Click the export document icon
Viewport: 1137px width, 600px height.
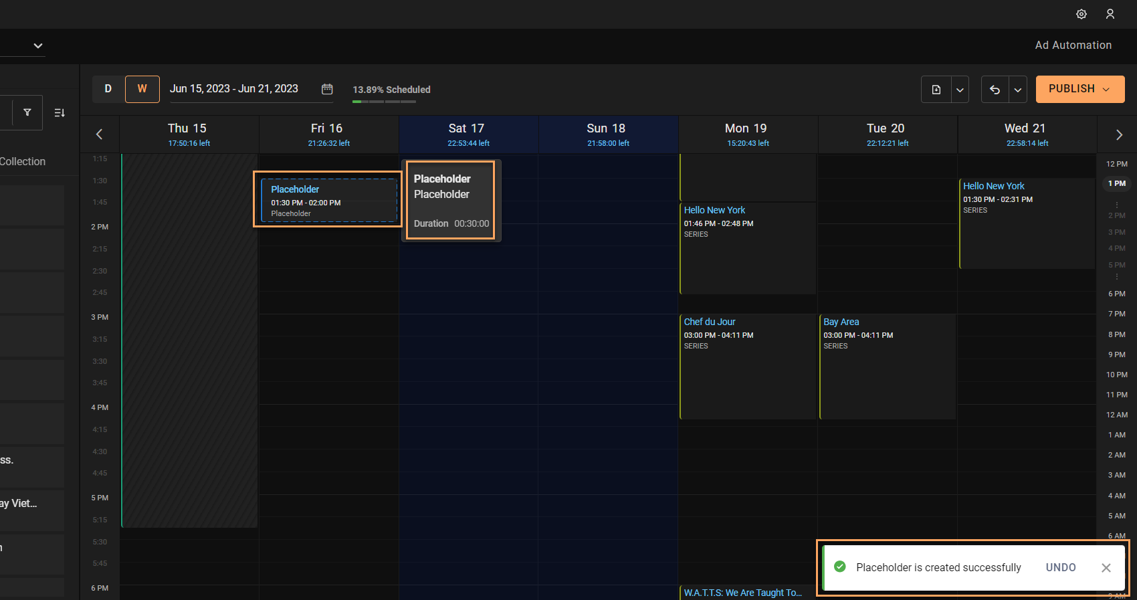click(936, 90)
